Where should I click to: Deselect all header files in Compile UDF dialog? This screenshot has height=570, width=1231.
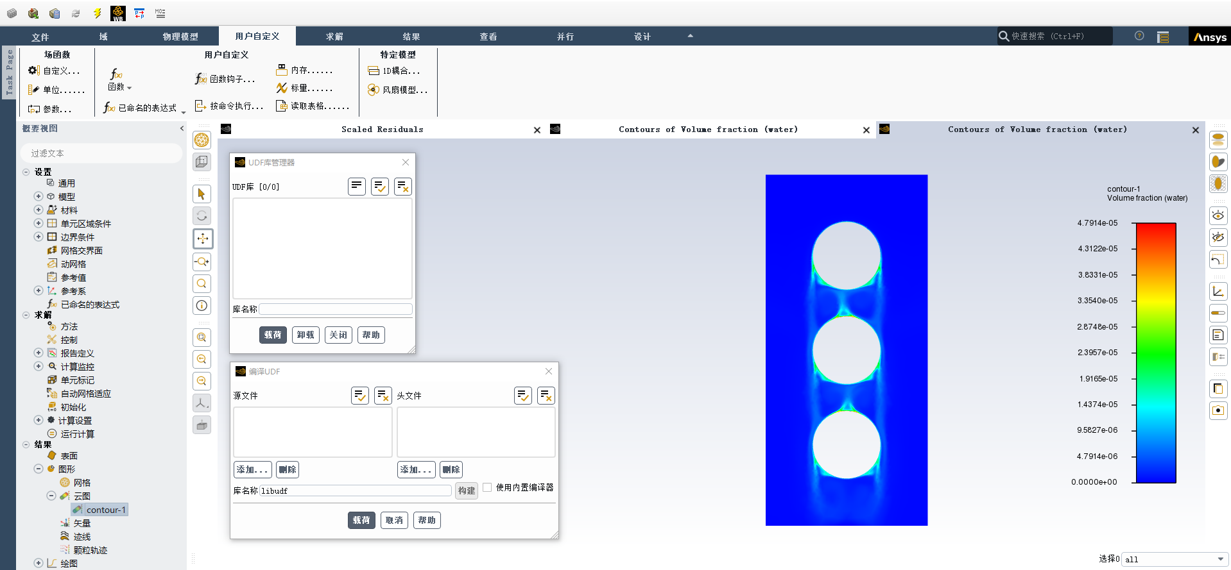point(546,396)
